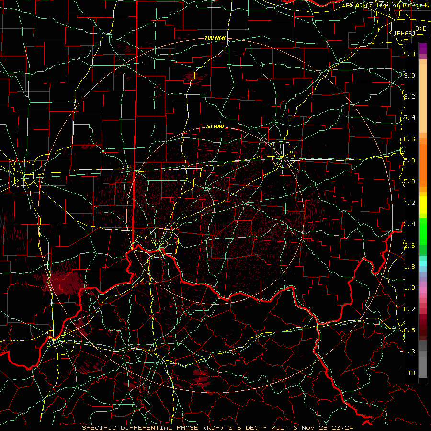The width and height of the screenshot is (431, 431).
Task: Click the 5.0 value on the color scale
Action: [409, 181]
